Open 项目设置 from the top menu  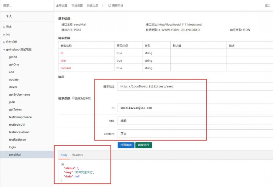[77, 5]
